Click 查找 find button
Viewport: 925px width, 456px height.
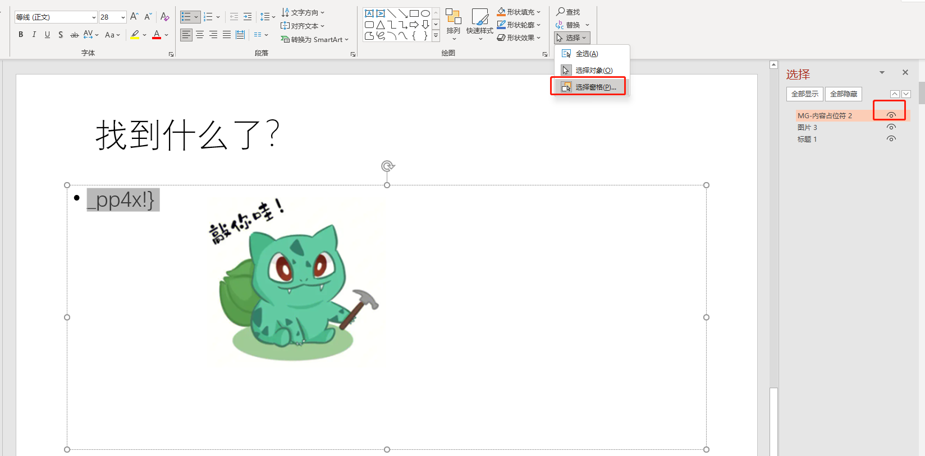point(569,12)
